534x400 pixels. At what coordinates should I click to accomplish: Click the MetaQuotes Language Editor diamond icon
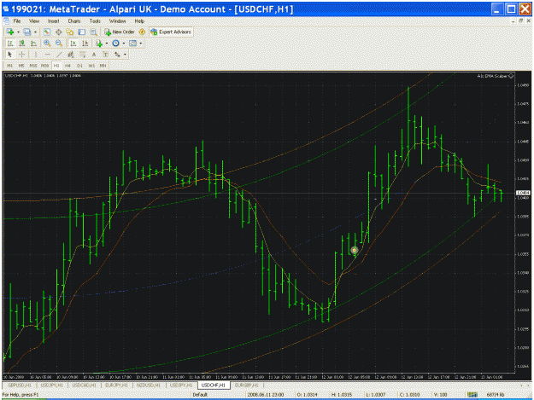142,32
